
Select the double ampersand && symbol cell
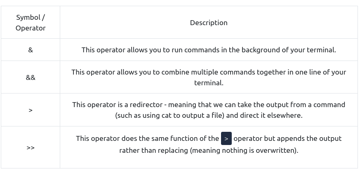pos(31,77)
